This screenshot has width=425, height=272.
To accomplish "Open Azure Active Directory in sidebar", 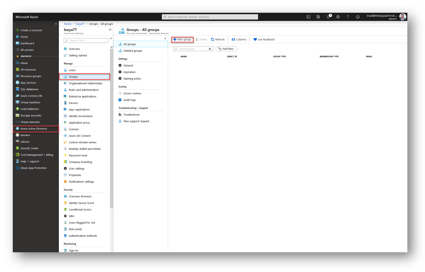I will click(36, 129).
